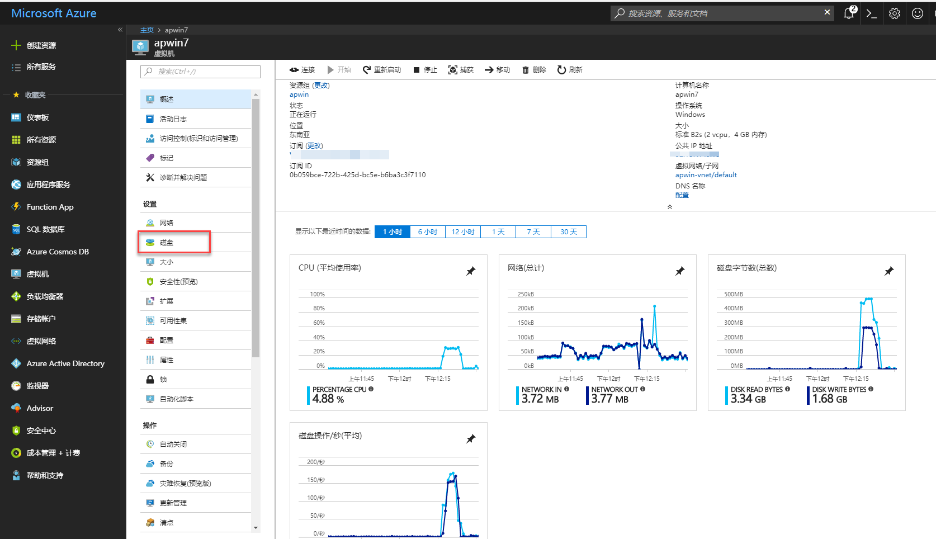The image size is (936, 539).
Task: Launch Cloud Shell from top bar
Action: tap(871, 13)
